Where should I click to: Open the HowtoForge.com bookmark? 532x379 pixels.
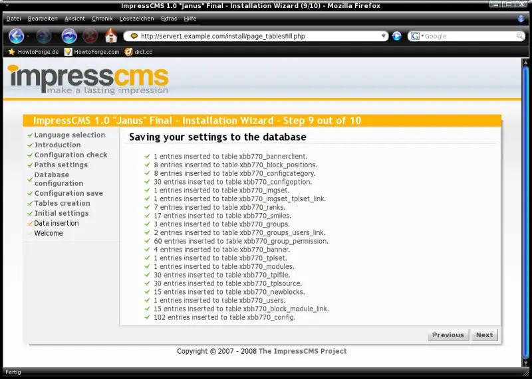click(x=92, y=52)
